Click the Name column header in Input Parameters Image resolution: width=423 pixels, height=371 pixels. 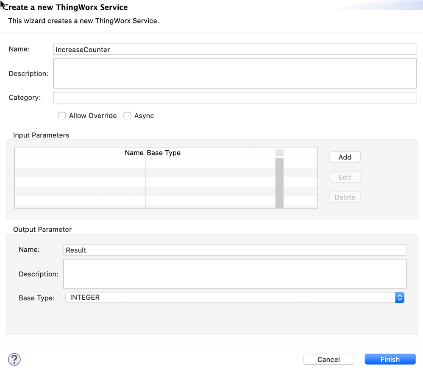pos(80,153)
